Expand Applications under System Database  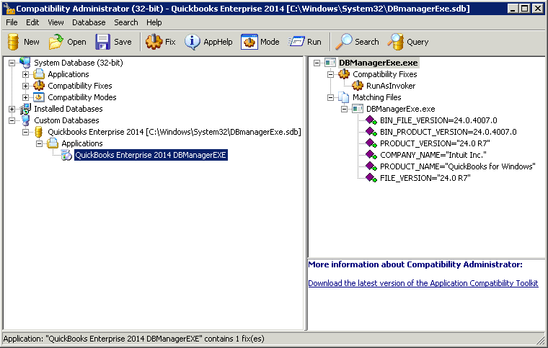[x=25, y=75]
